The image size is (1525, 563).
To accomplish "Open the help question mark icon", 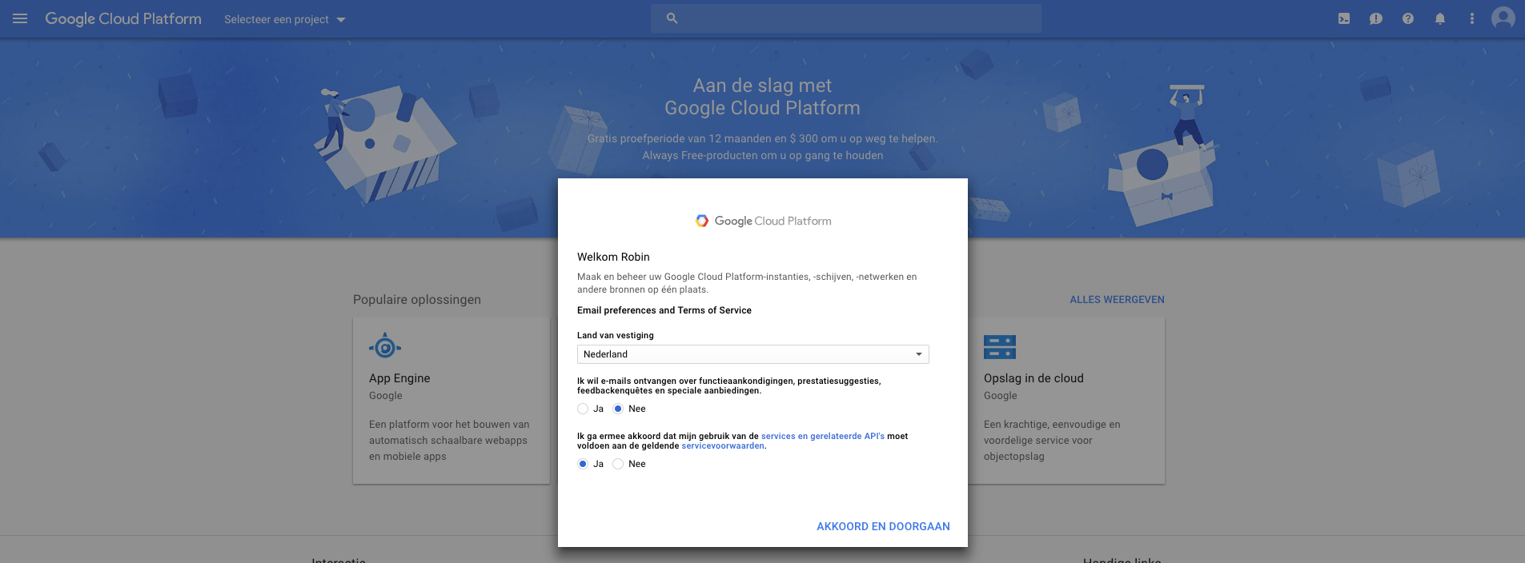I will pos(1408,18).
